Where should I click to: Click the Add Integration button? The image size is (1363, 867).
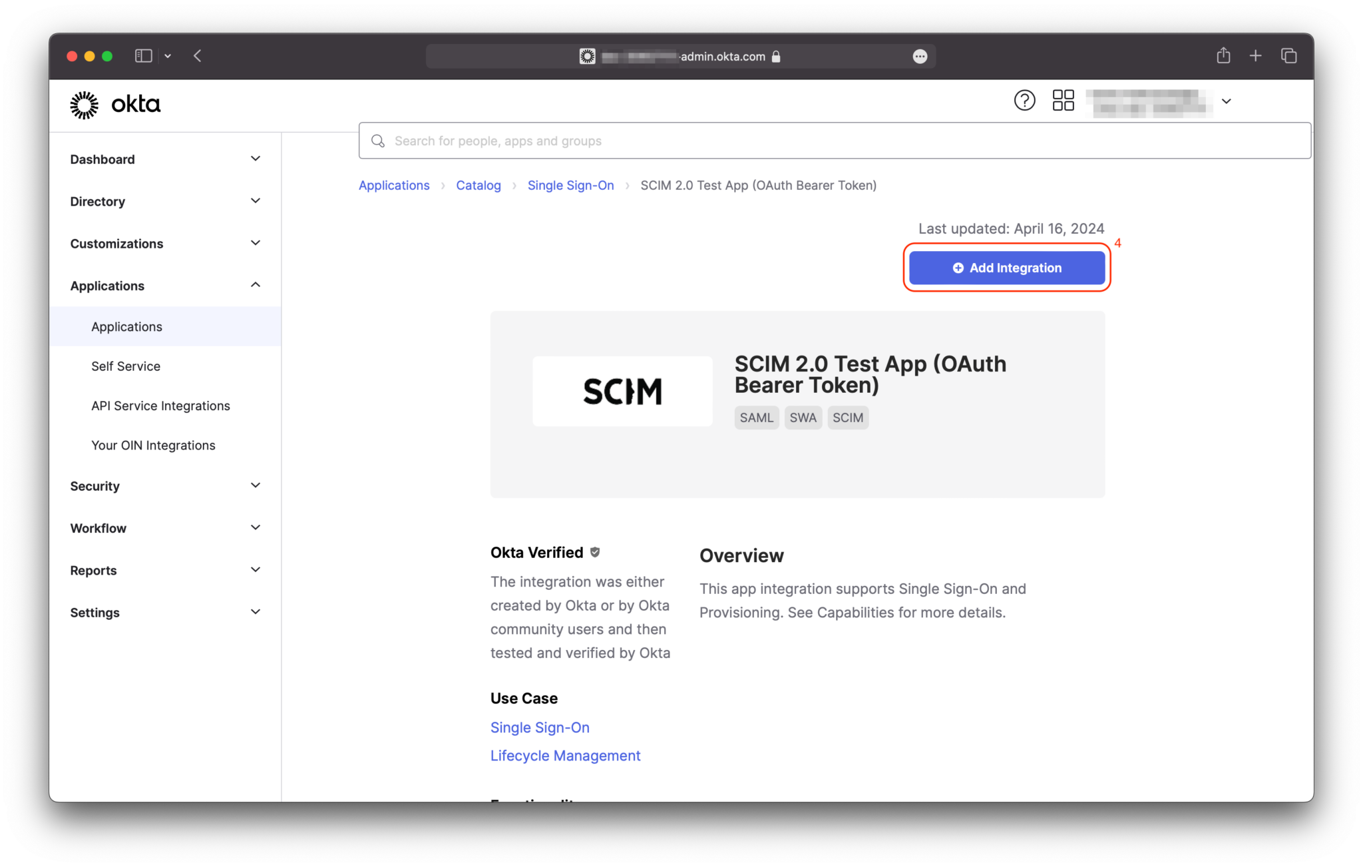pos(1006,268)
